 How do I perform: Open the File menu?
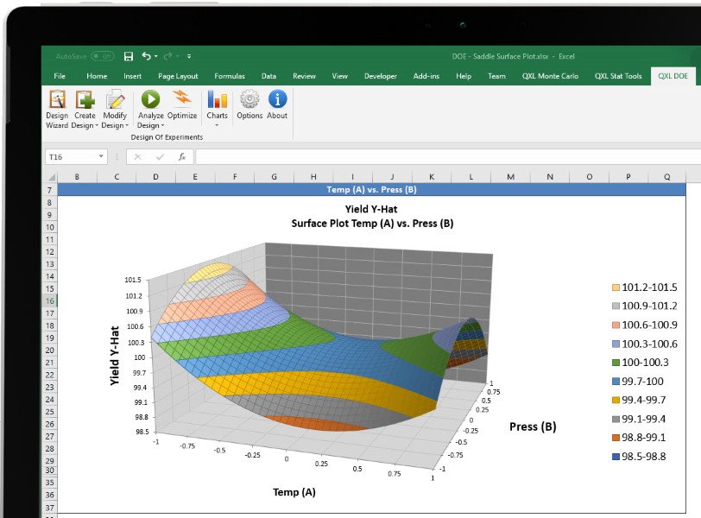(x=60, y=76)
